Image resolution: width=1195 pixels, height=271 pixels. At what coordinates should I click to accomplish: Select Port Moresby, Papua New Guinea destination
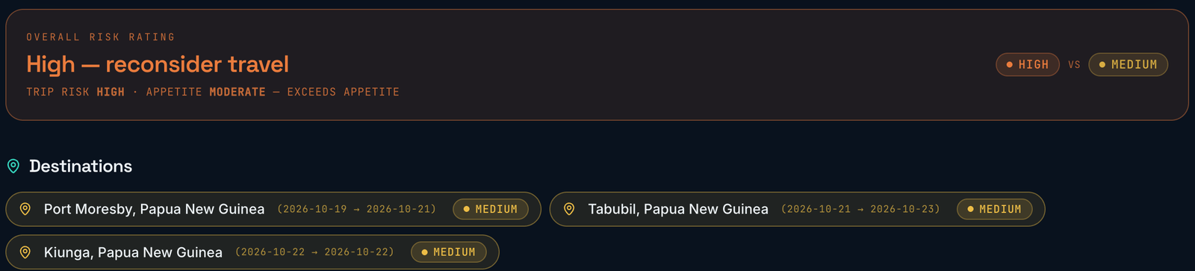273,209
